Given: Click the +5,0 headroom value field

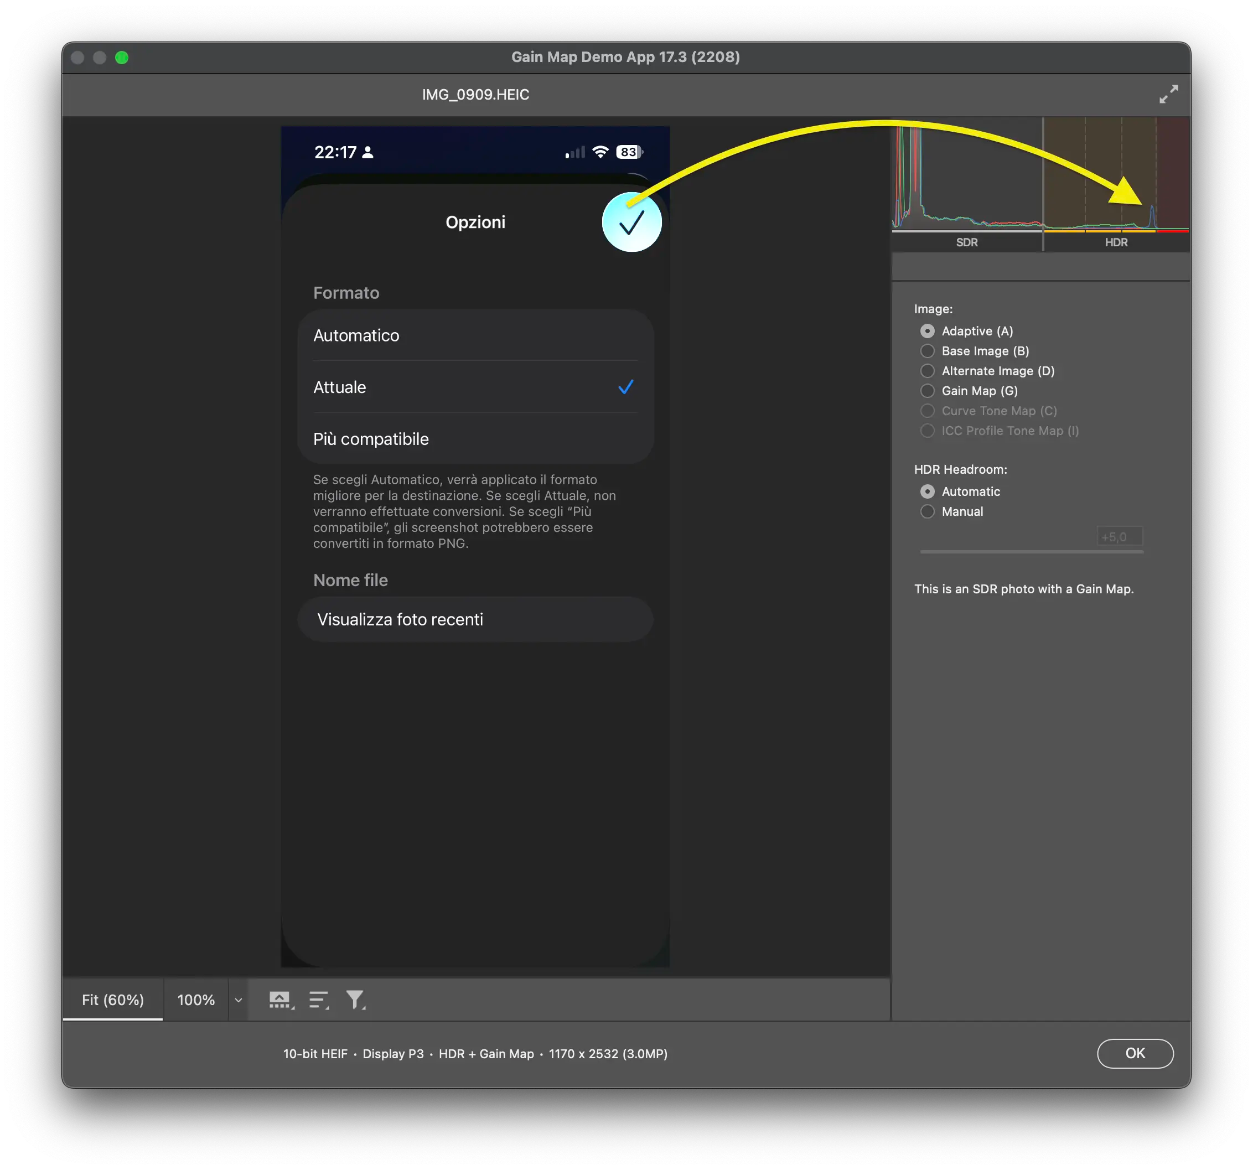Looking at the screenshot, I should click(1120, 536).
